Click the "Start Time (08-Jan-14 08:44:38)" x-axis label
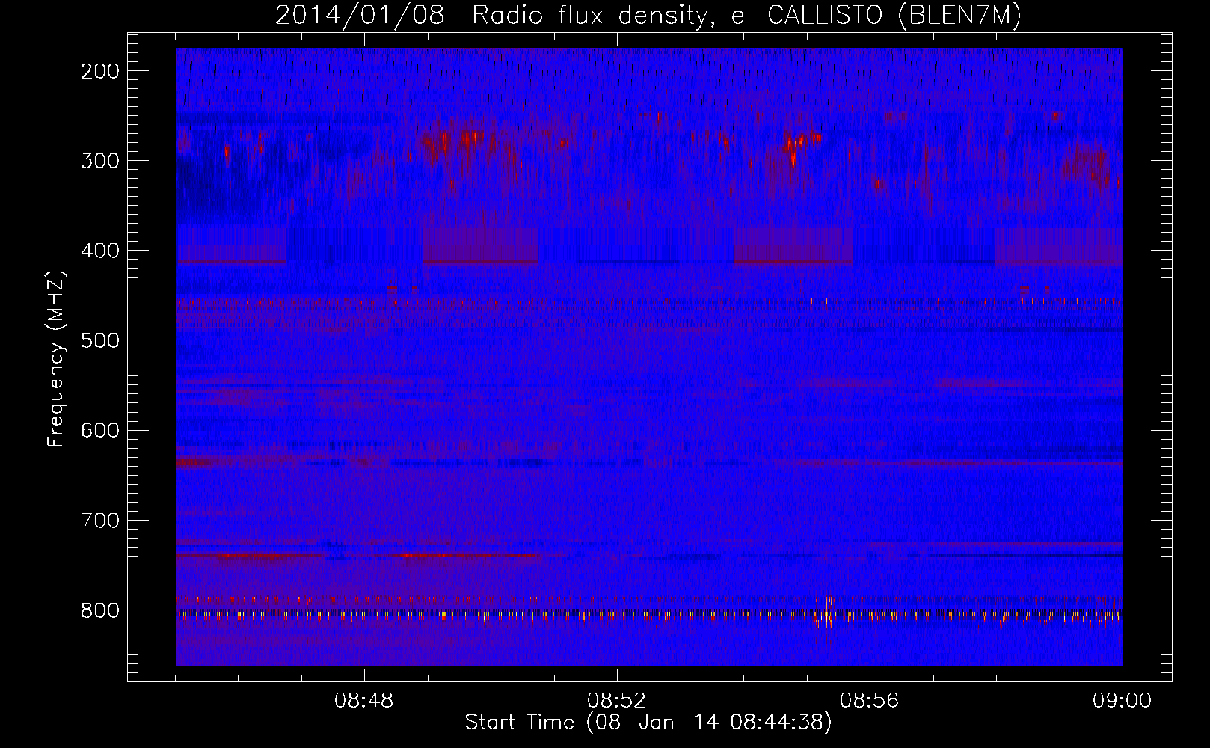Screen dimensions: 1210x748 (x=648, y=723)
